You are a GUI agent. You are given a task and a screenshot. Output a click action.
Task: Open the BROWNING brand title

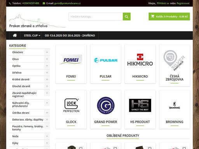click(x=175, y=122)
